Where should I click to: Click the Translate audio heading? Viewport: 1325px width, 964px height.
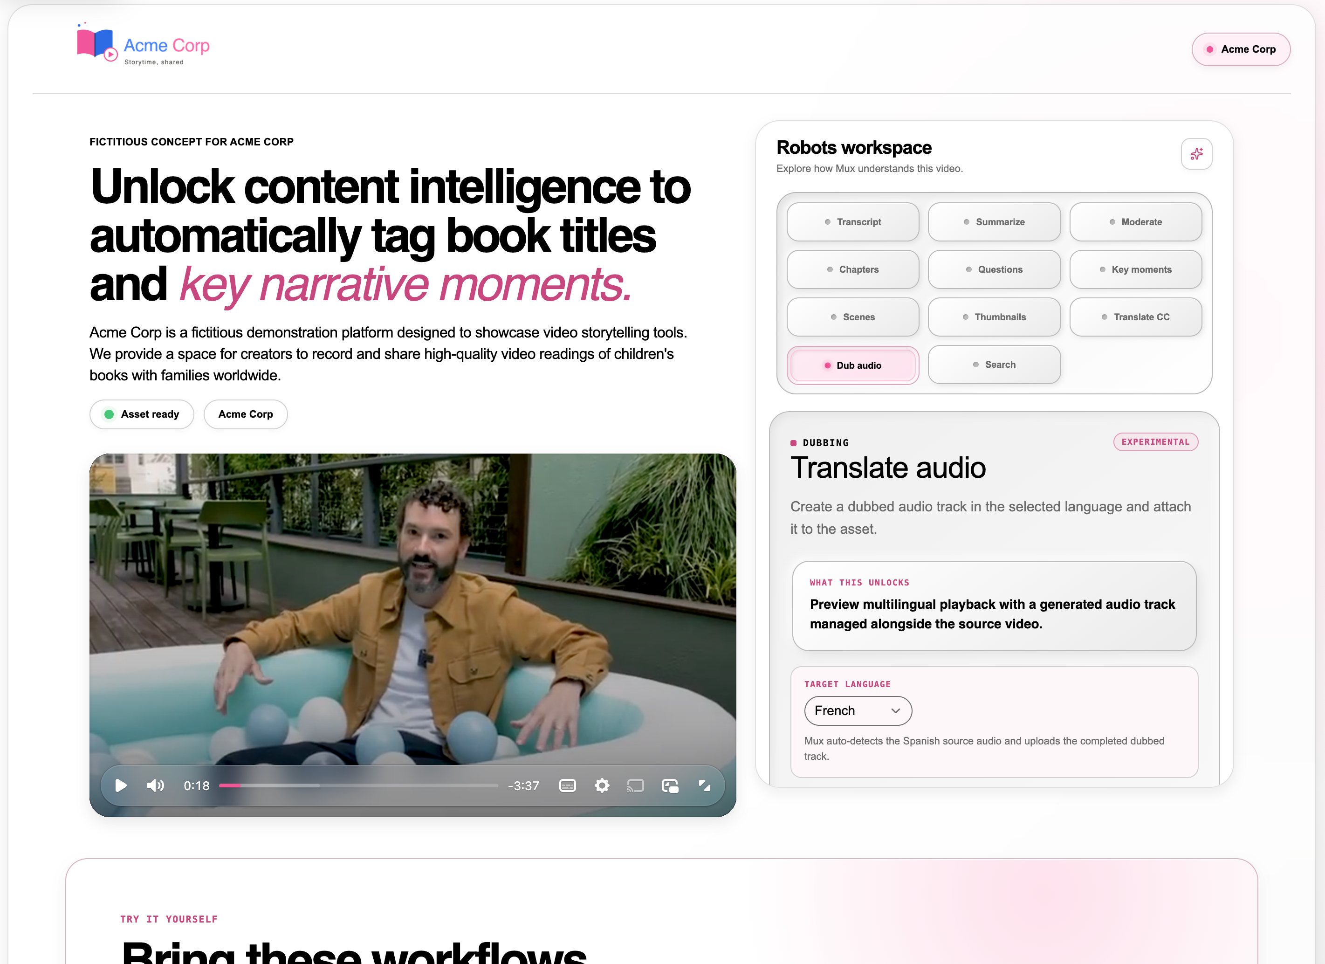[887, 468]
